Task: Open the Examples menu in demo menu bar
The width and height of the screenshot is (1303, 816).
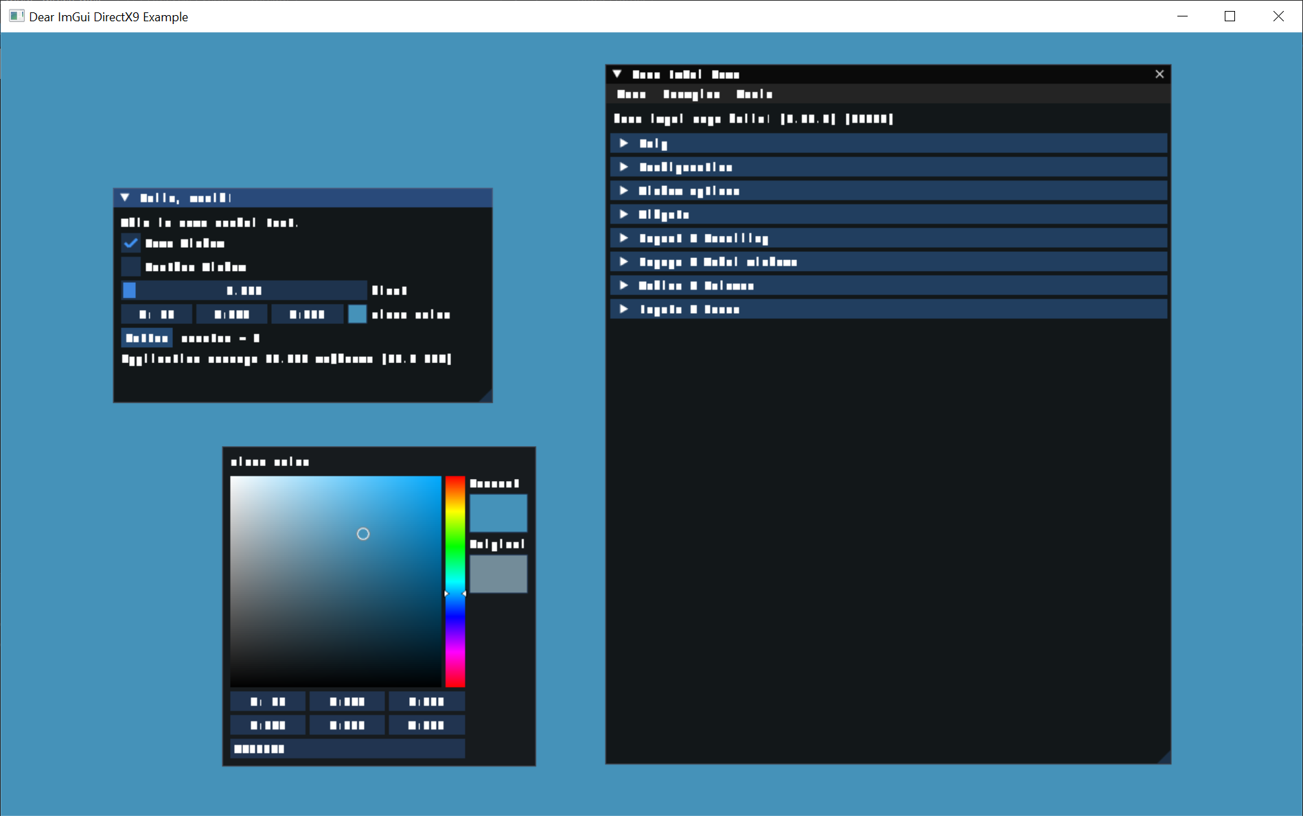Action: coord(691,94)
